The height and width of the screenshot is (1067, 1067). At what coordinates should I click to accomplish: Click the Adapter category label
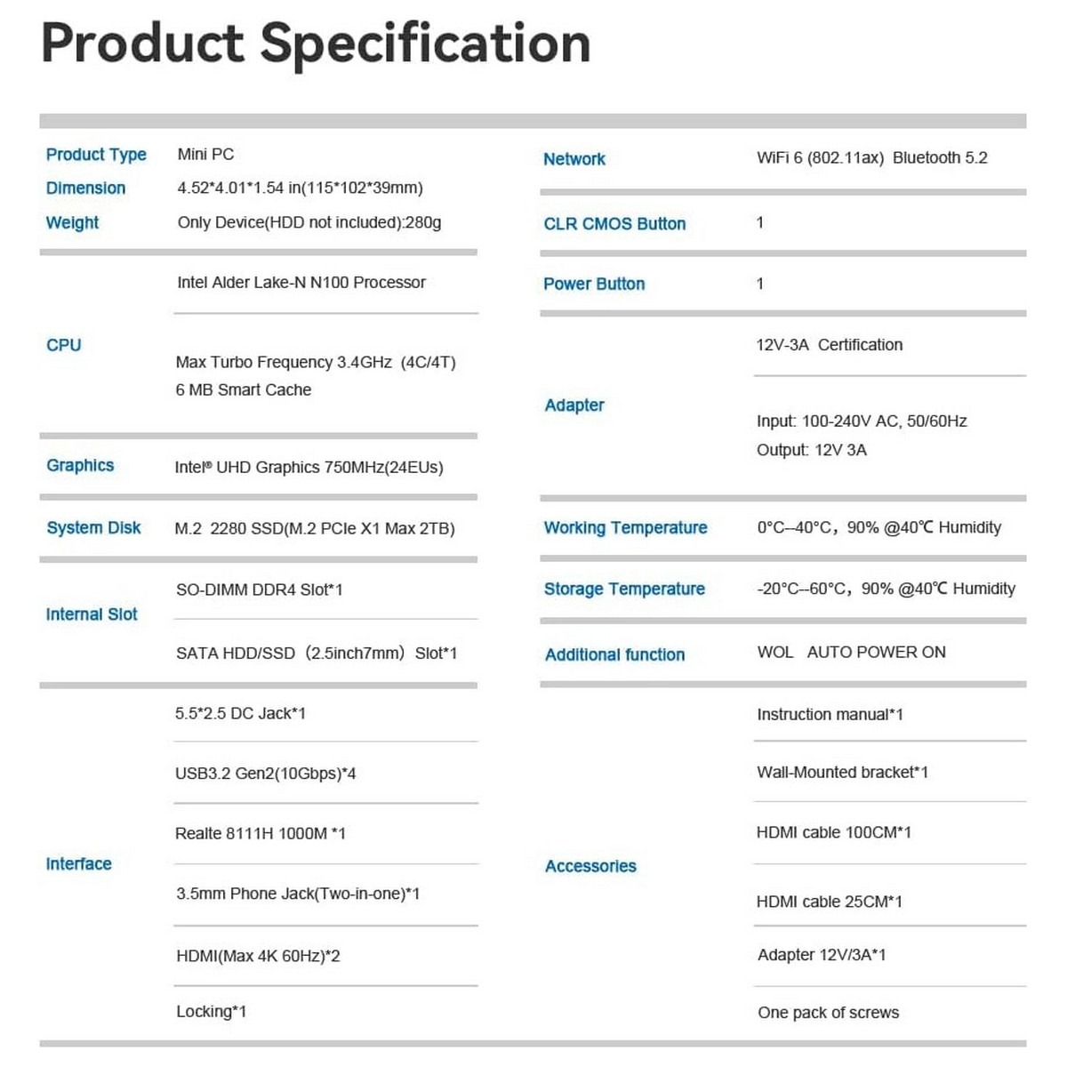[x=574, y=405]
